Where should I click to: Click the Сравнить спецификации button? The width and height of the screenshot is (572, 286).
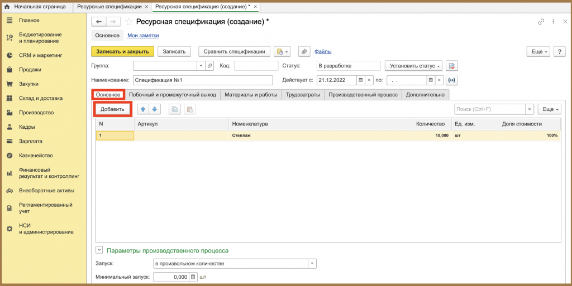(x=234, y=52)
